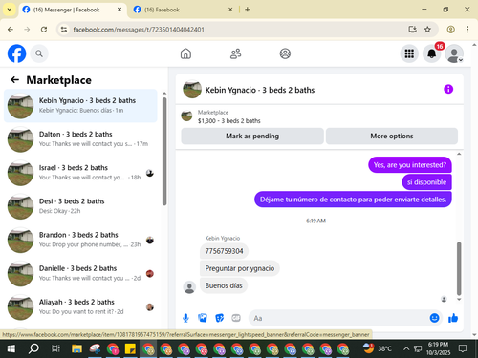Open the Facebook menu grid icon
478x358 pixels.
pos(409,53)
